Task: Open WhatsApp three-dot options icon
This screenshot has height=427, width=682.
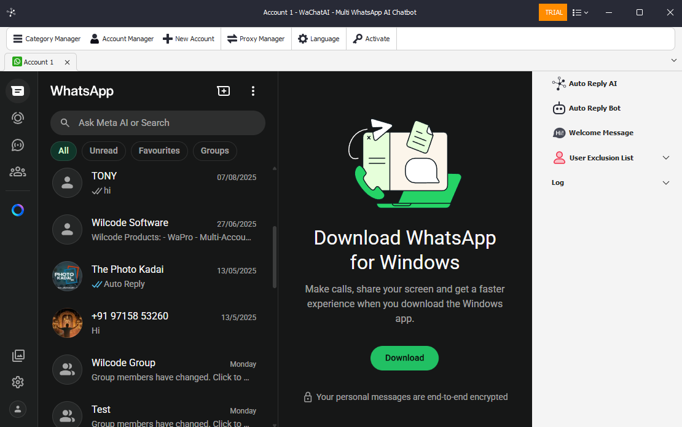Action: point(253,90)
